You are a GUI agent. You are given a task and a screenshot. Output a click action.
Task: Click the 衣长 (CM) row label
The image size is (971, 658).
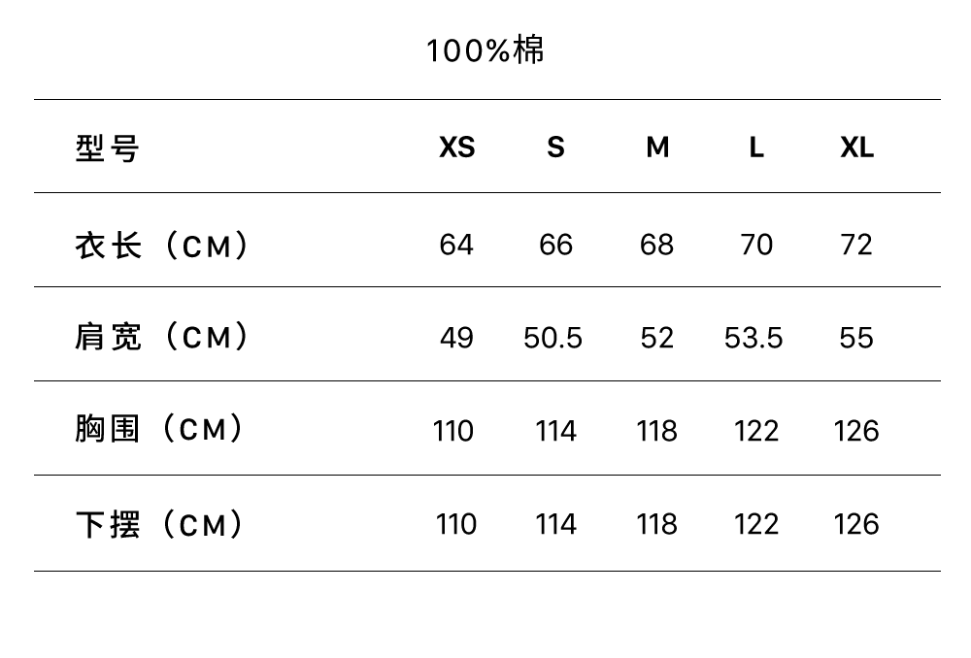[x=161, y=245]
